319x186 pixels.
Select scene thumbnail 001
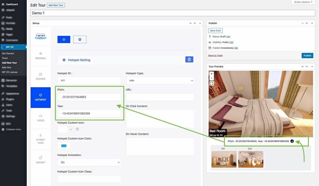(224, 159)
